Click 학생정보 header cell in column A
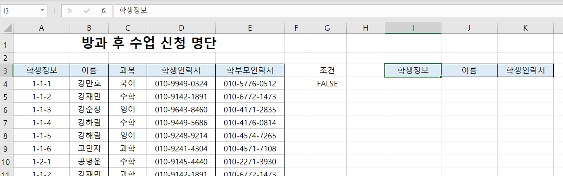The height and width of the screenshot is (176, 563). (x=42, y=71)
